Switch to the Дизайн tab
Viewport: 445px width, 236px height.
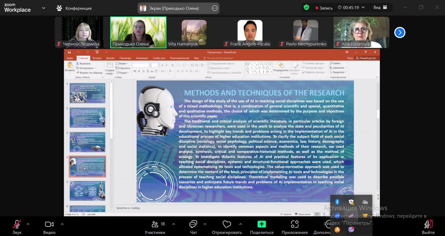(110, 58)
